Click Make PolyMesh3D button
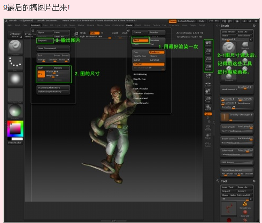Viewport: 262px width, 223px height. click(x=241, y=195)
